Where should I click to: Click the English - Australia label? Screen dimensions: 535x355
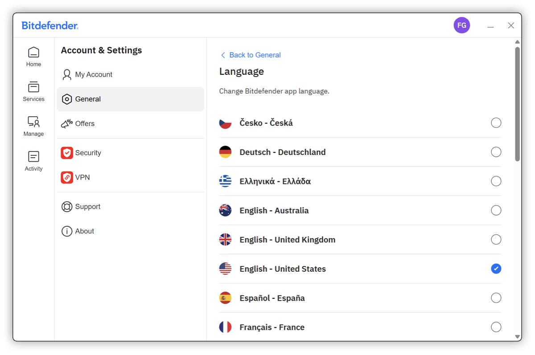[x=274, y=211]
